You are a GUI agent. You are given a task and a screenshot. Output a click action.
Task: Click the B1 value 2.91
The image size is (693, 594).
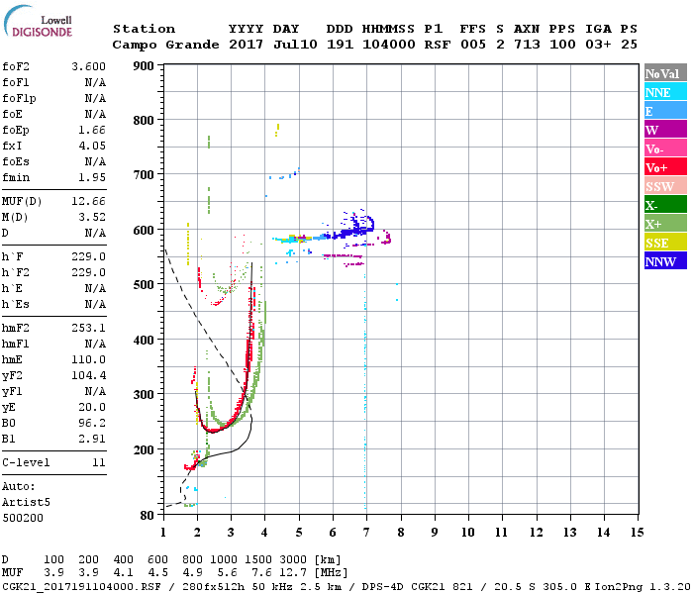pos(92,439)
